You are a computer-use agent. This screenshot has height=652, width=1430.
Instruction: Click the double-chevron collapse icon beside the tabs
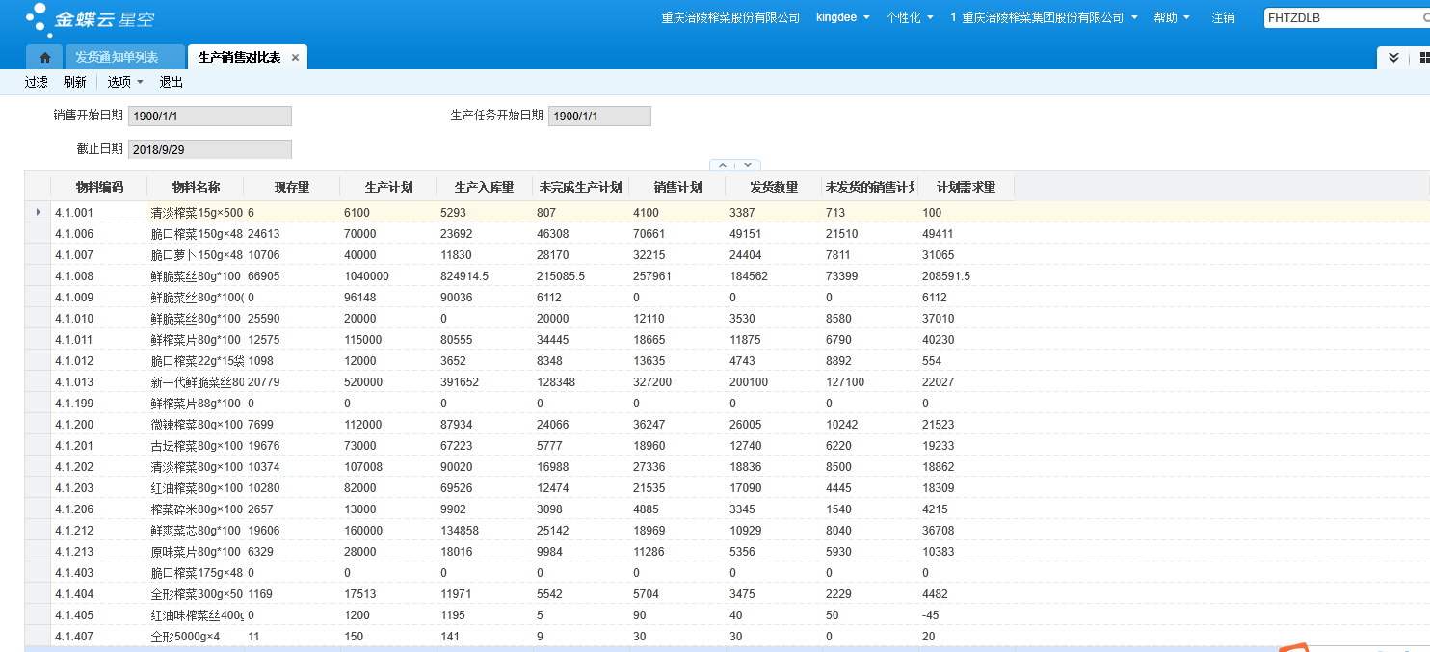coord(1393,58)
